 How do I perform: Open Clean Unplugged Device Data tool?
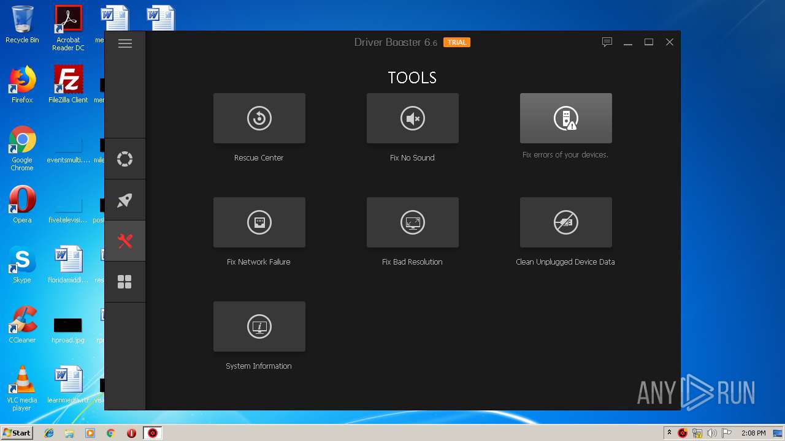[x=566, y=222]
